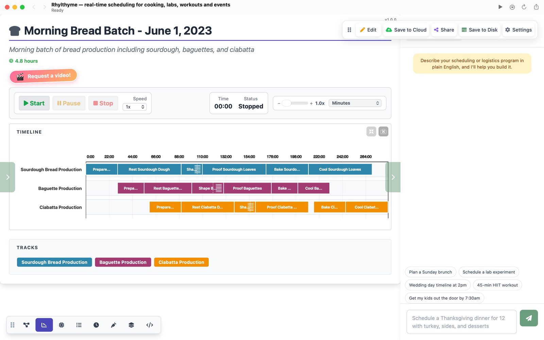Click the timeline close/reset icon
Viewport: 544px width, 340px height.
(x=384, y=132)
